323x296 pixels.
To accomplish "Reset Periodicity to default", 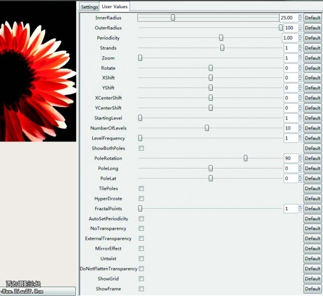I will coord(312,38).
